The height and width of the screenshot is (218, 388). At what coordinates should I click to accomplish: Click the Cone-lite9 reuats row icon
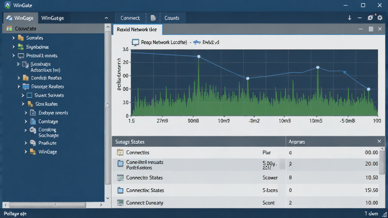pos(120,163)
